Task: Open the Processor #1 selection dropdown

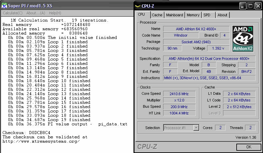Action: [181, 128]
